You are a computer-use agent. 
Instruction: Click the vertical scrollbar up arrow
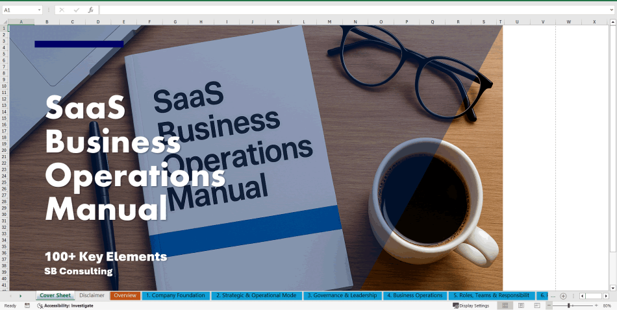pos(612,21)
